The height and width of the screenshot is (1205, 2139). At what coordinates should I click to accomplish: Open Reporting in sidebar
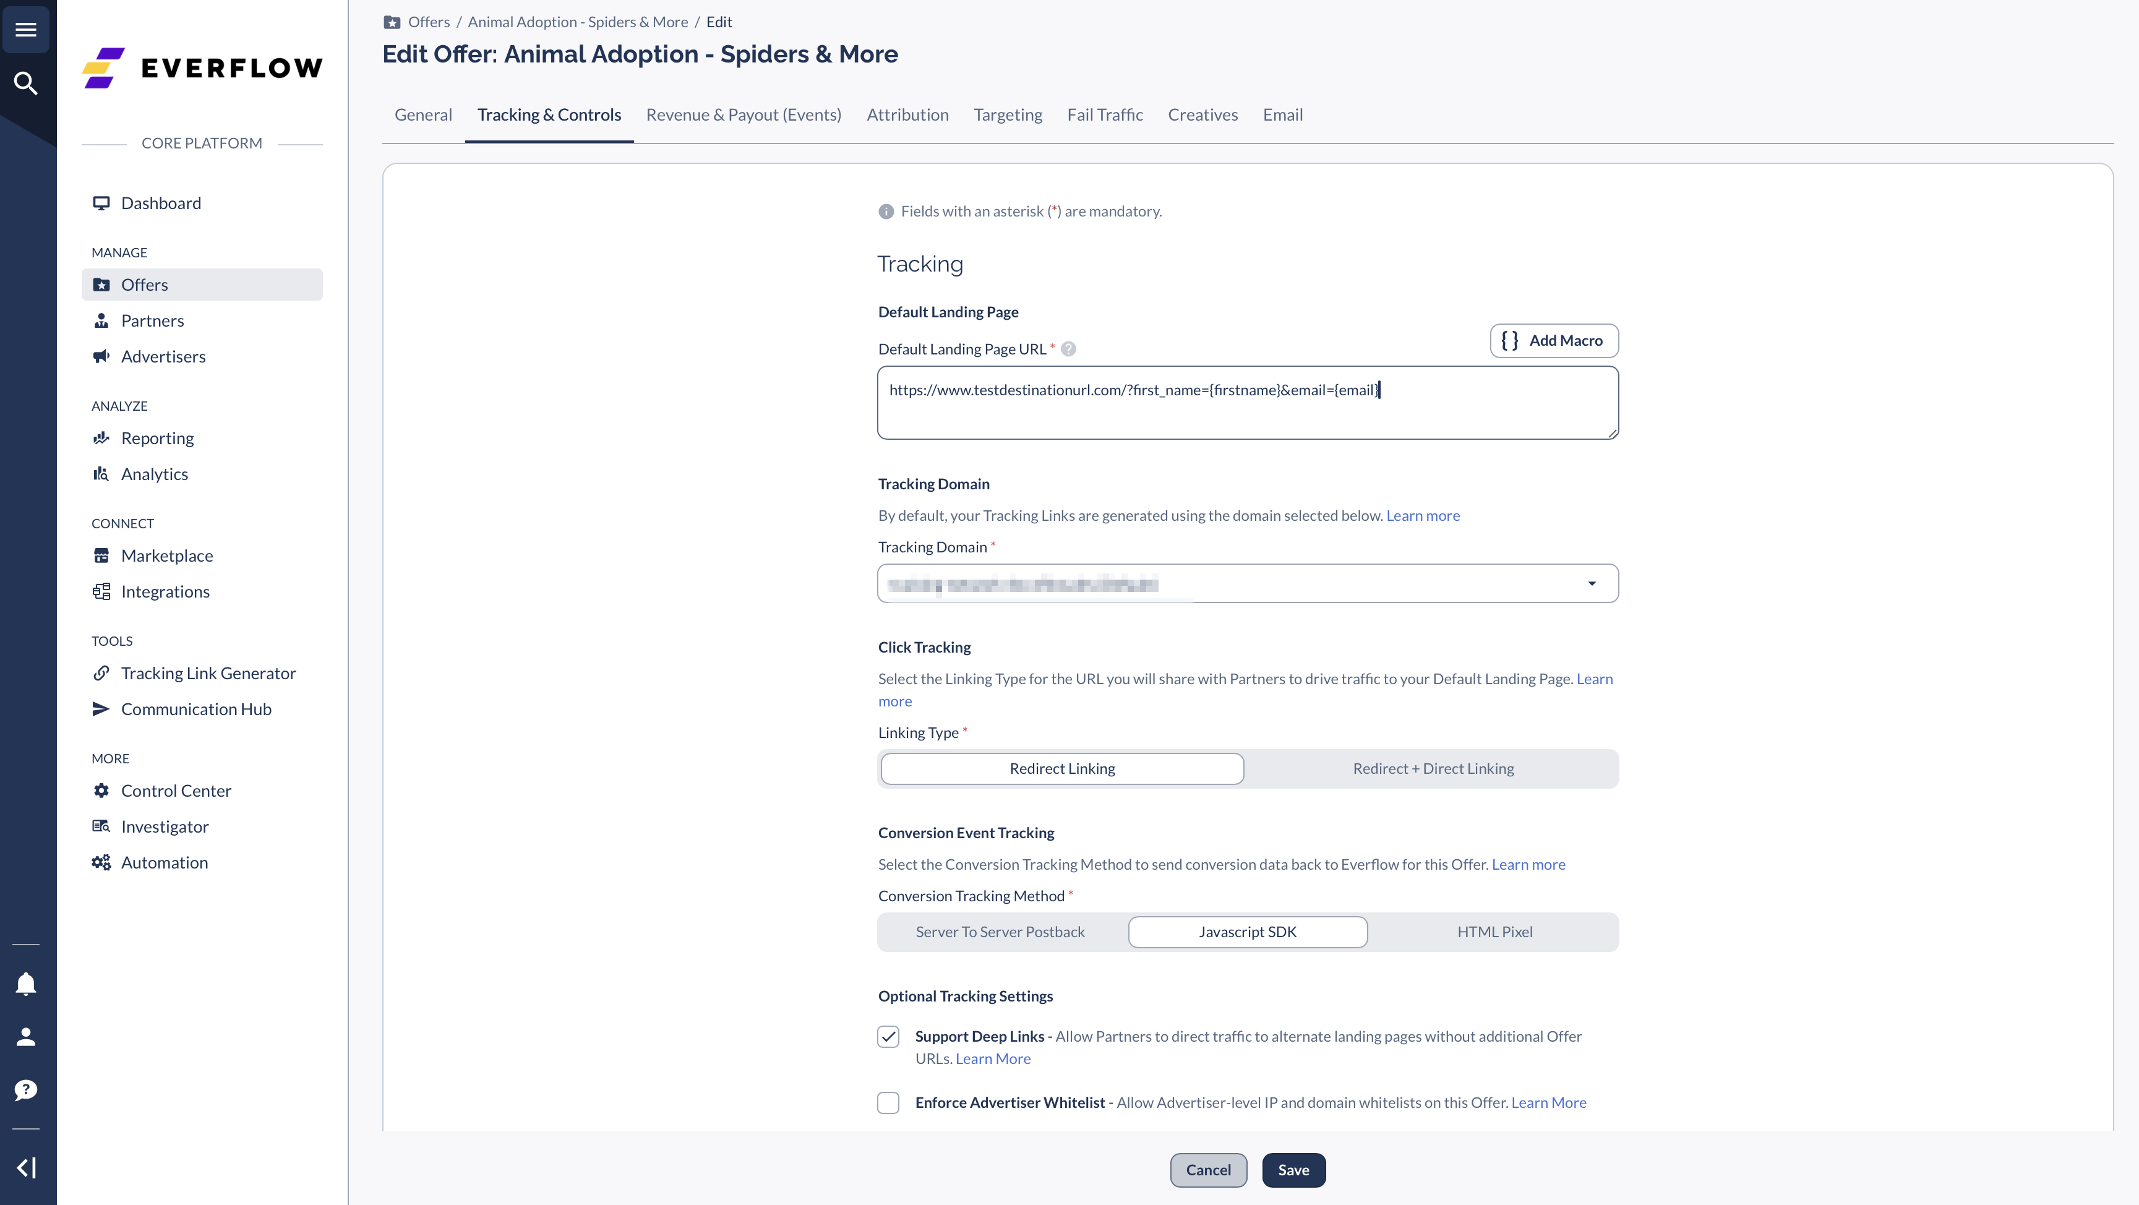tap(202, 438)
